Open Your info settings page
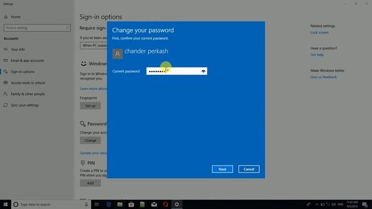 (x=18, y=49)
